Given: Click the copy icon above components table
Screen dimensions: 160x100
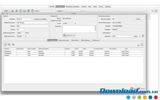Looking at the screenshot, I should tap(13, 44).
